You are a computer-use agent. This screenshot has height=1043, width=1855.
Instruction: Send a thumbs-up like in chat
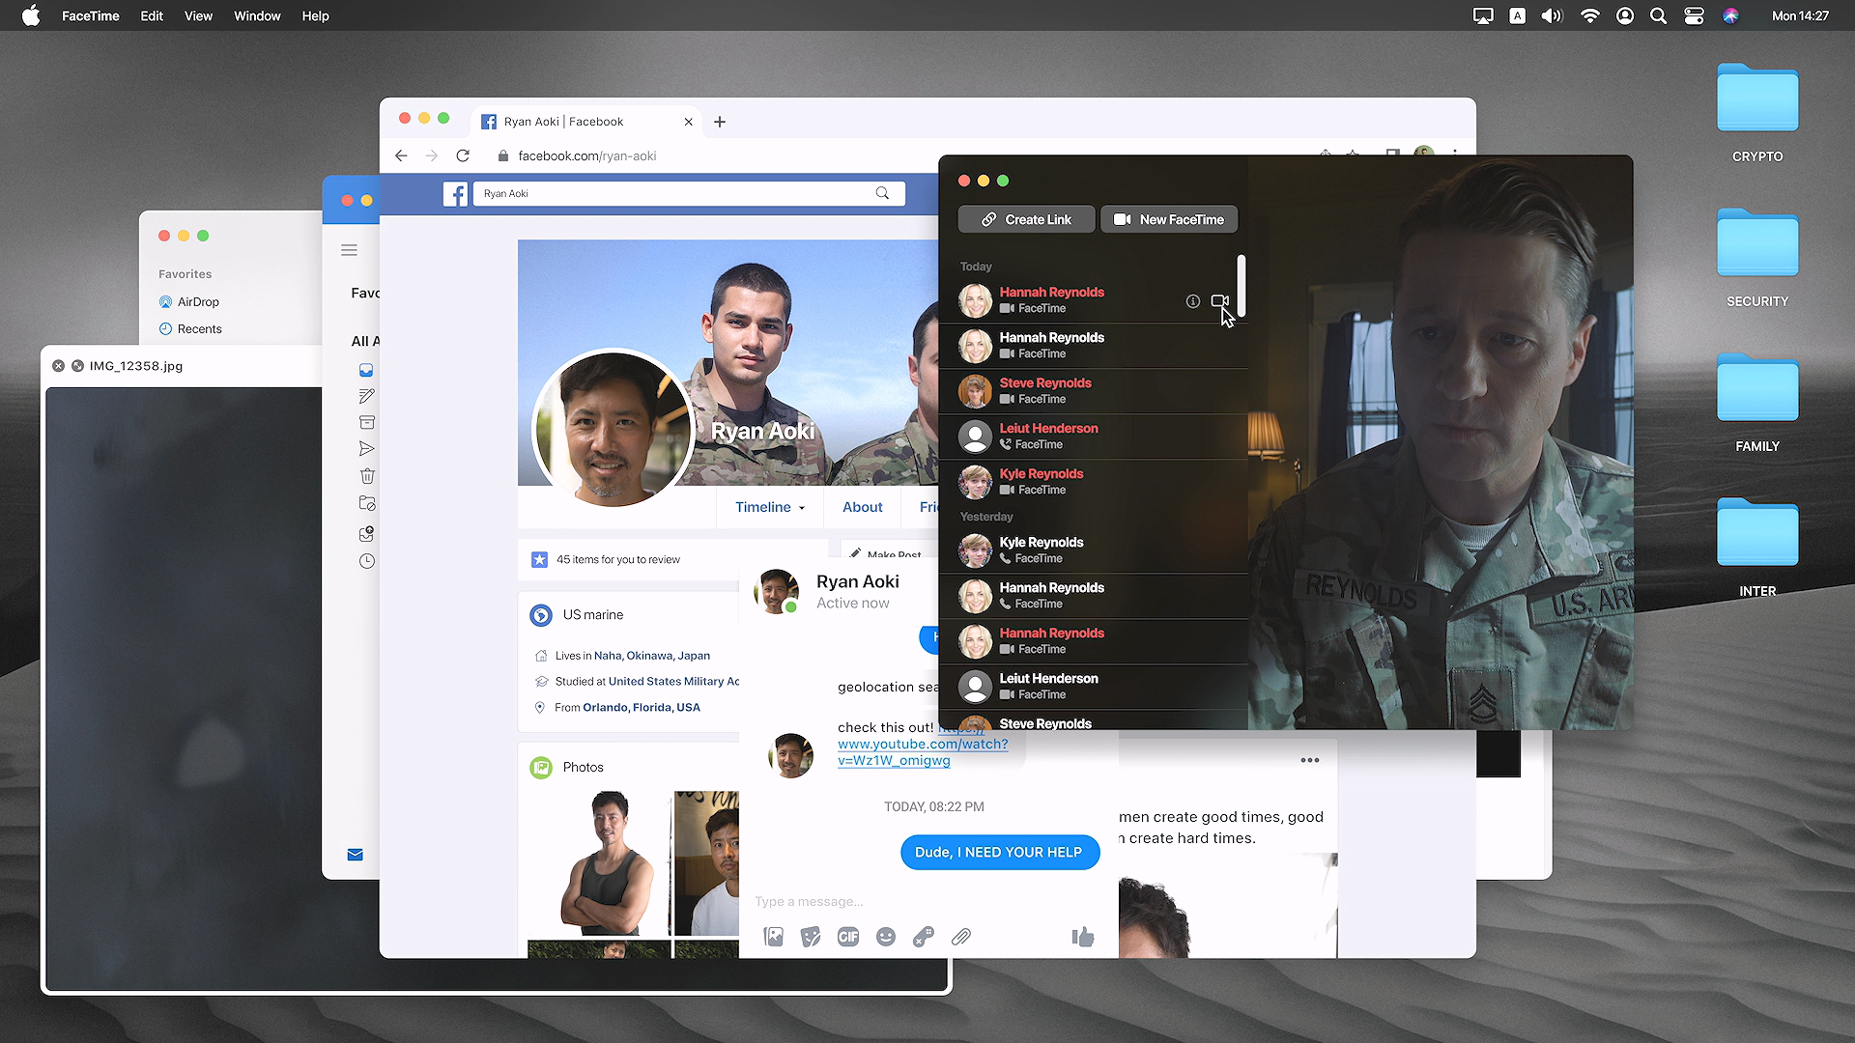[x=1083, y=936]
